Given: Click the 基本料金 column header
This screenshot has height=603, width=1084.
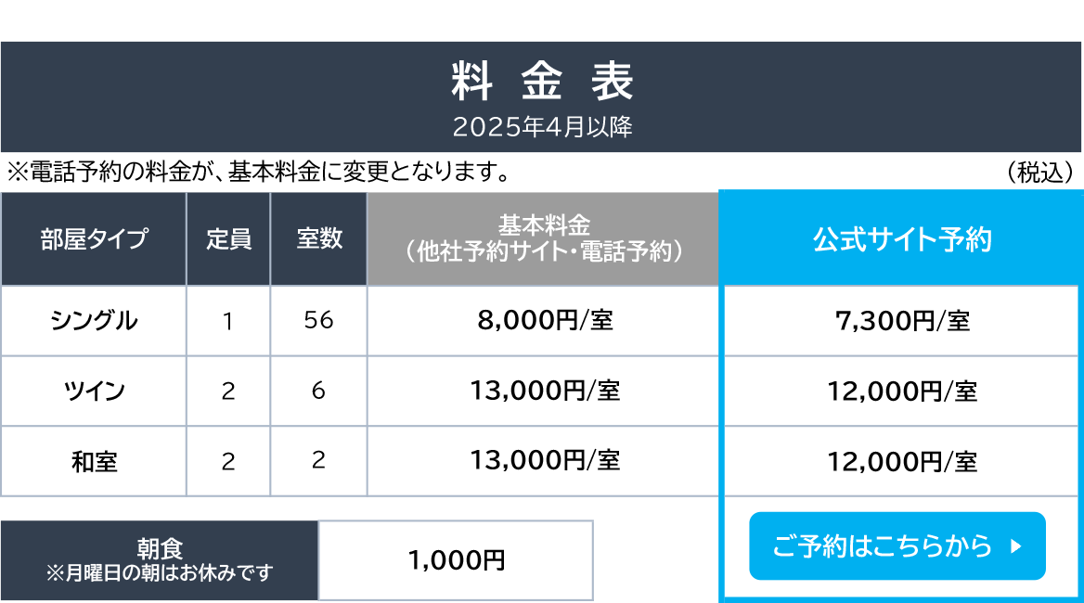Looking at the screenshot, I should (x=543, y=239).
